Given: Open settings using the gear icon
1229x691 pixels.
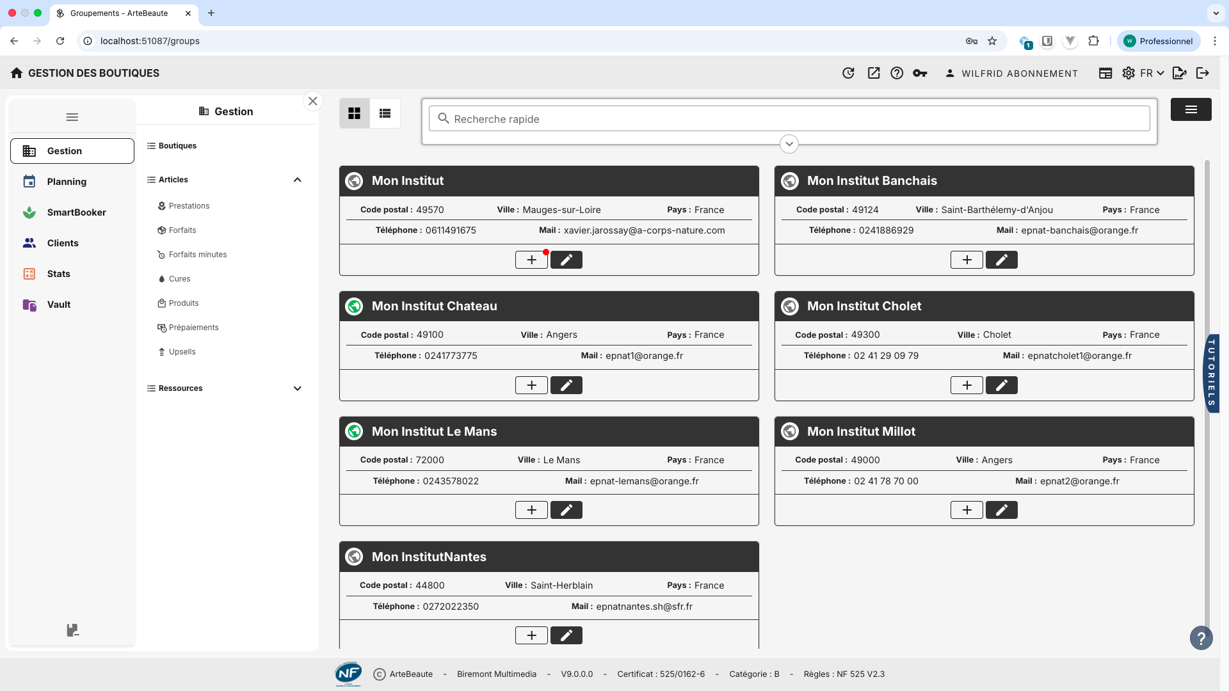Looking at the screenshot, I should coord(1129,73).
